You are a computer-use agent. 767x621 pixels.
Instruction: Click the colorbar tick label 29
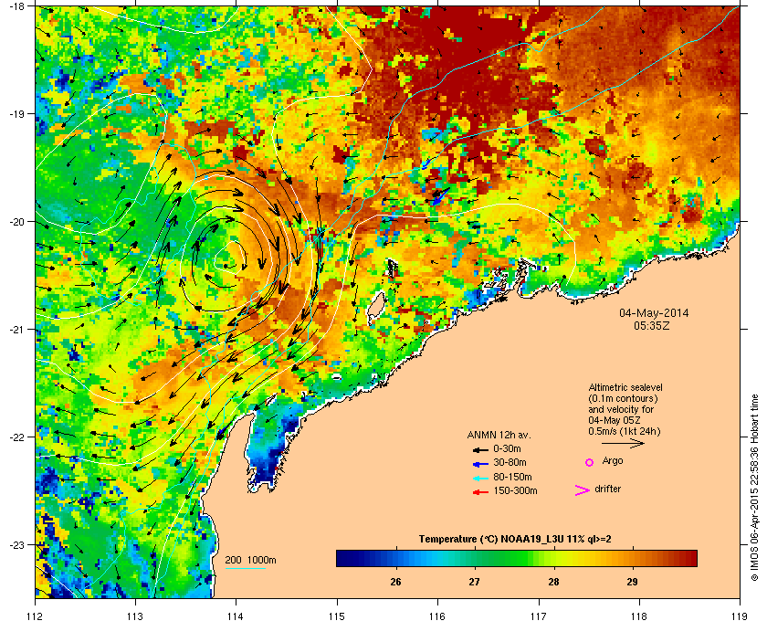(x=632, y=582)
